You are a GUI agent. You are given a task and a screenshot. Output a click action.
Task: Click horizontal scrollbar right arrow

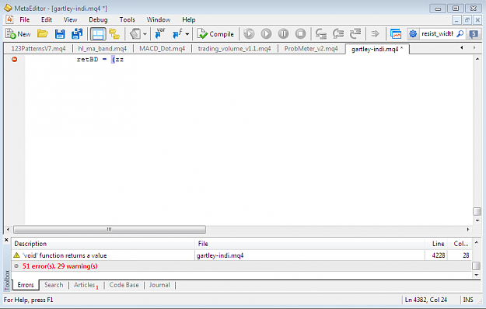click(x=468, y=229)
